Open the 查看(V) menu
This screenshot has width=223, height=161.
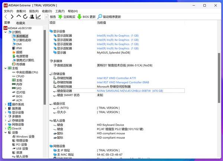tap(21, 11)
